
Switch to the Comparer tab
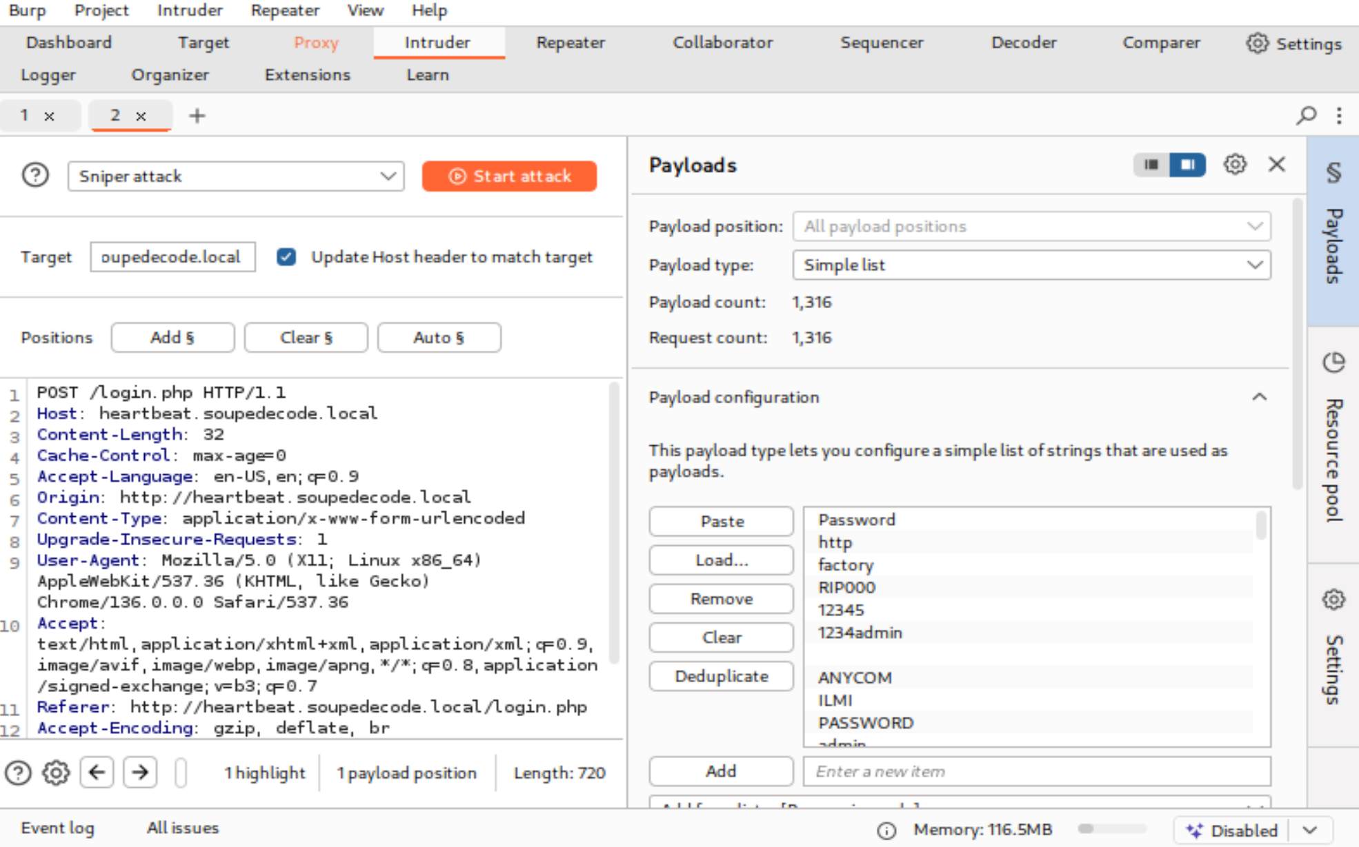(1161, 43)
